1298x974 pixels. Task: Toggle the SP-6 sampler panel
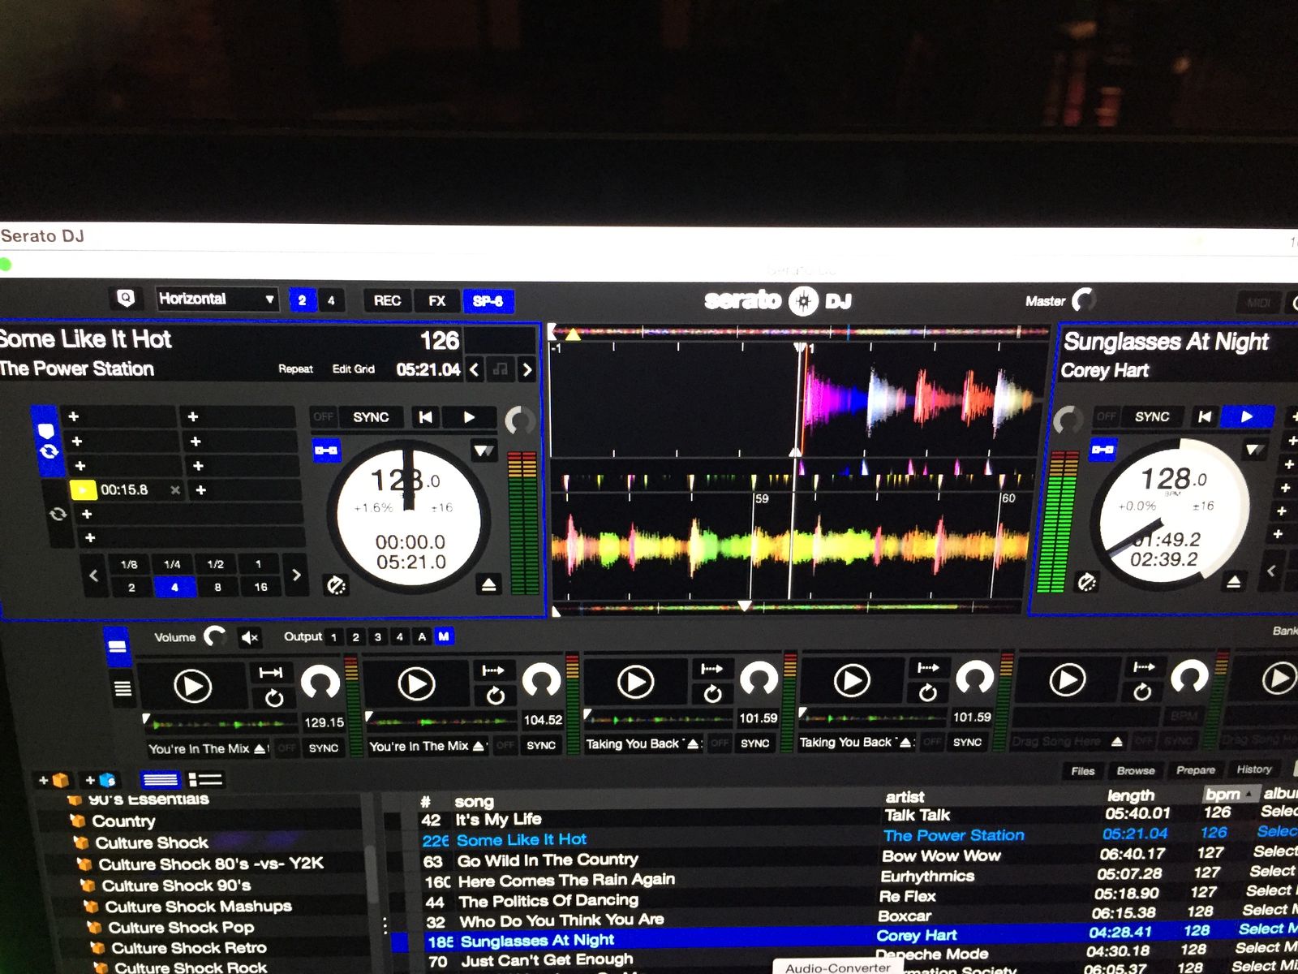tap(488, 301)
